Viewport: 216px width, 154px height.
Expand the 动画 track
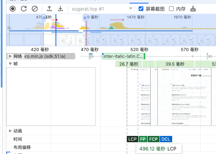point(10,131)
